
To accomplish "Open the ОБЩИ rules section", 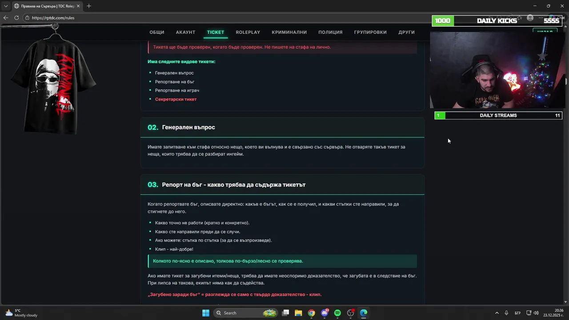I will (157, 32).
